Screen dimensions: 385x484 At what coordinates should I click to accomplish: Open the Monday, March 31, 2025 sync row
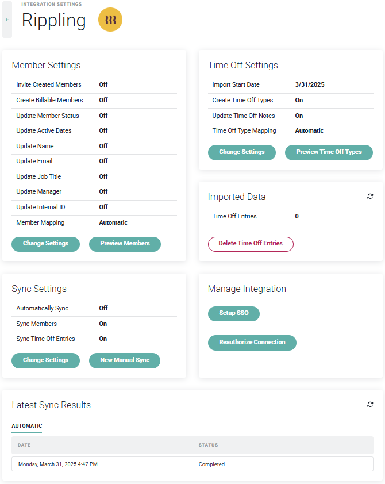(x=192, y=464)
